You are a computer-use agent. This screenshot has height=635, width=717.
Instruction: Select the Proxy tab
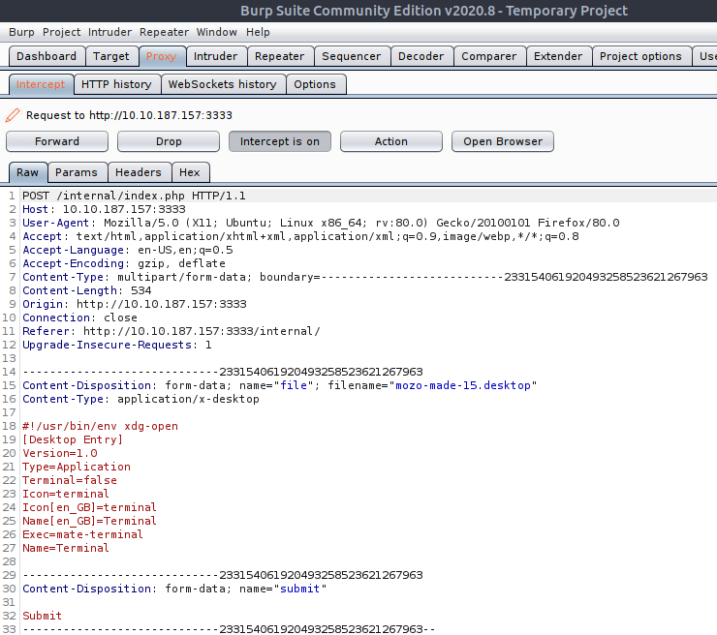[x=162, y=56]
